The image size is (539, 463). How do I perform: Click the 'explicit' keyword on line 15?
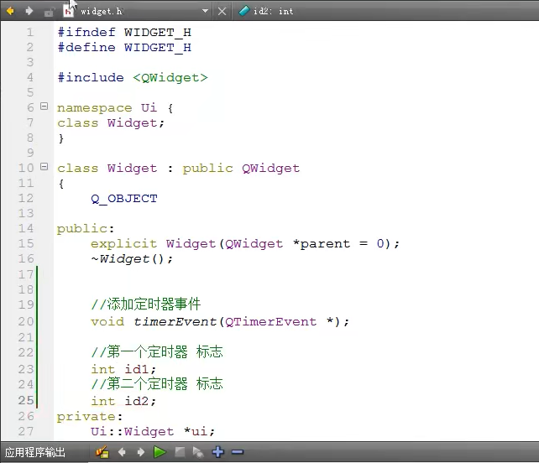123,243
